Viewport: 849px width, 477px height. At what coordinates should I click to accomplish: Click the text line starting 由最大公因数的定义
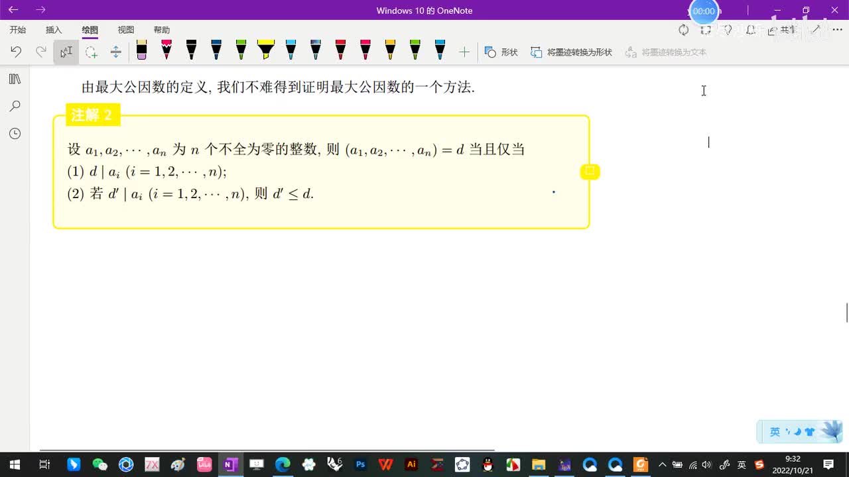tap(278, 87)
